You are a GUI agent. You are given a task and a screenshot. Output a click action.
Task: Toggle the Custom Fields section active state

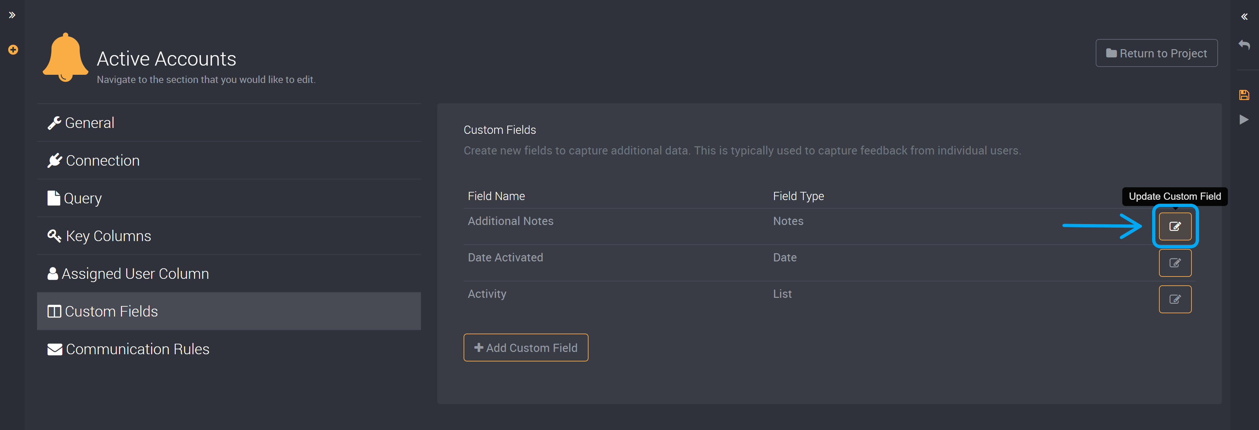pyautogui.click(x=229, y=311)
